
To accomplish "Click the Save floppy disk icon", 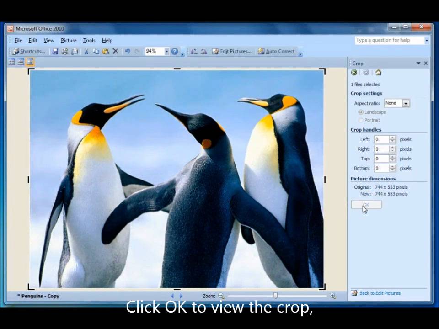I will pyautogui.click(x=55, y=51).
